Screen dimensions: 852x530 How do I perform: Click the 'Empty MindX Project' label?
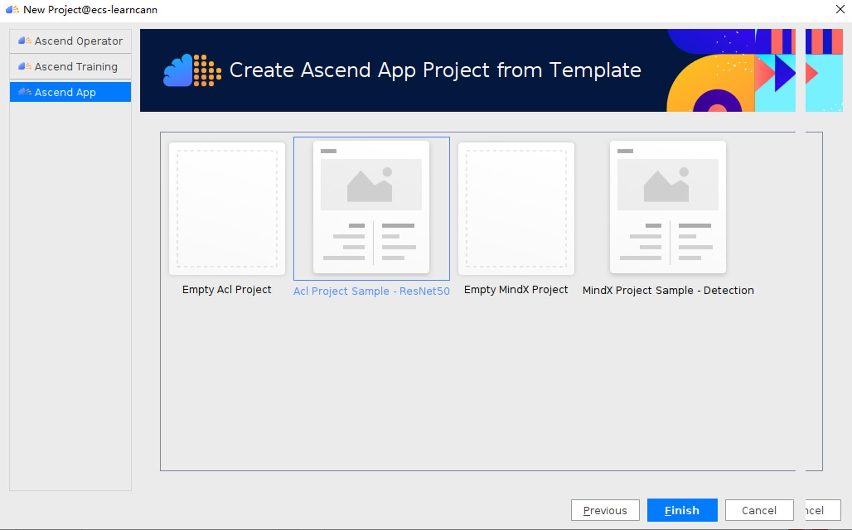(516, 289)
